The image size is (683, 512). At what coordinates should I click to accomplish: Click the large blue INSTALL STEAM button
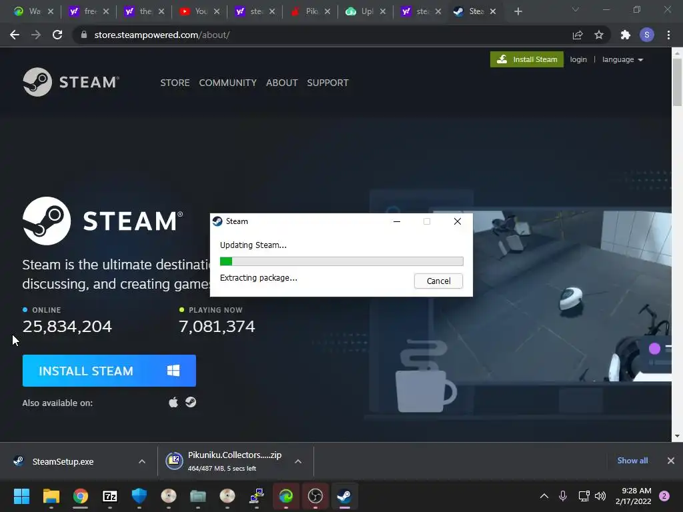point(109,371)
